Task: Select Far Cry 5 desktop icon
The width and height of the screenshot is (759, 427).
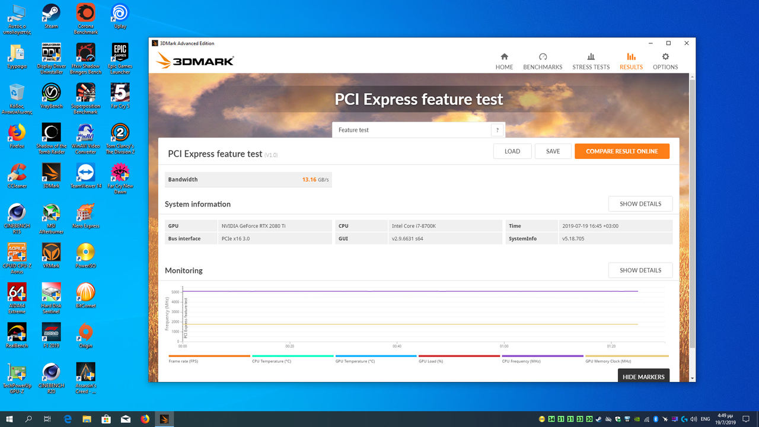Action: pos(120,96)
